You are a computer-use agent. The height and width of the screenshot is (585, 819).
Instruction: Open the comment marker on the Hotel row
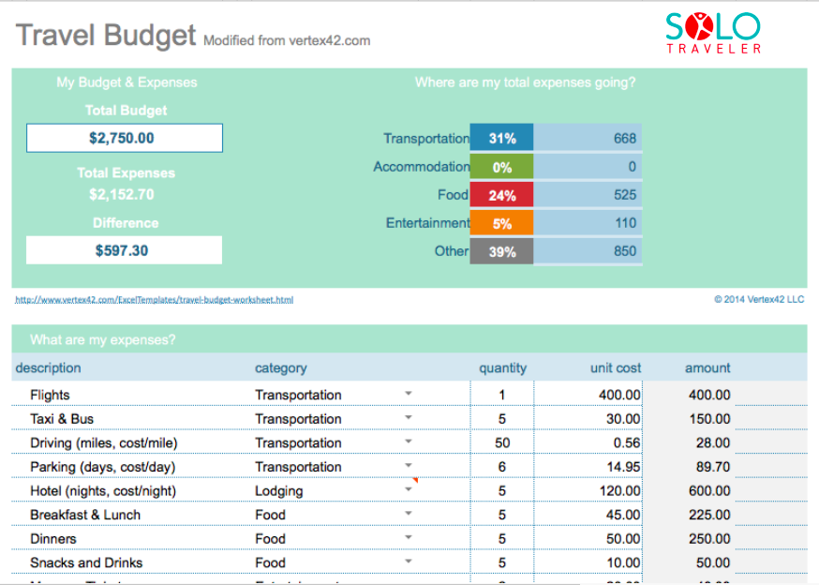[x=415, y=478]
